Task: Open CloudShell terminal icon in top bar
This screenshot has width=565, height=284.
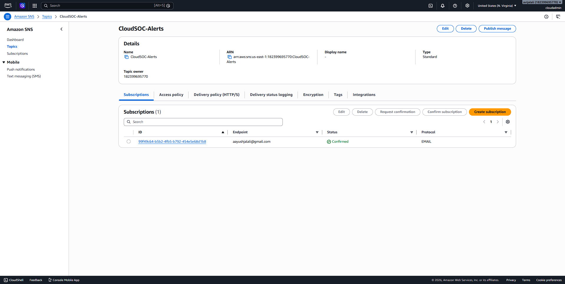Action: (430, 6)
